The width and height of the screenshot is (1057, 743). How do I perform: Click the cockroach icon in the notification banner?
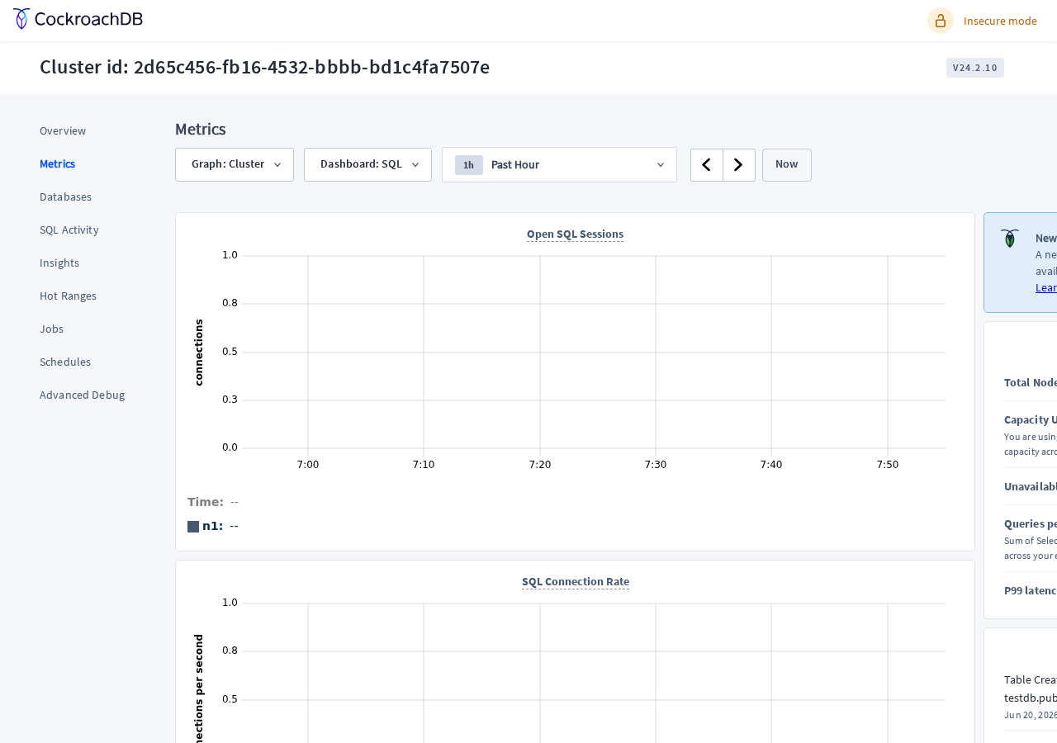coord(1010,239)
